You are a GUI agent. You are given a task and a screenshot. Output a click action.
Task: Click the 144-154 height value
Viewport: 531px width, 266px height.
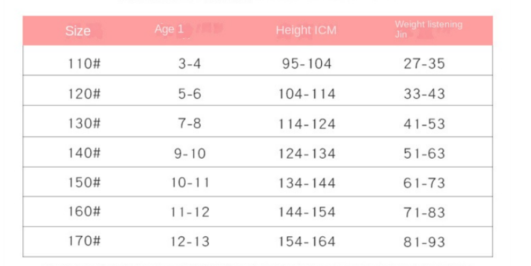tap(307, 212)
